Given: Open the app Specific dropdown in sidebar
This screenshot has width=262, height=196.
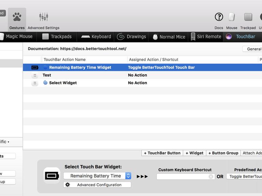Looking at the screenshot, I should (5, 142).
